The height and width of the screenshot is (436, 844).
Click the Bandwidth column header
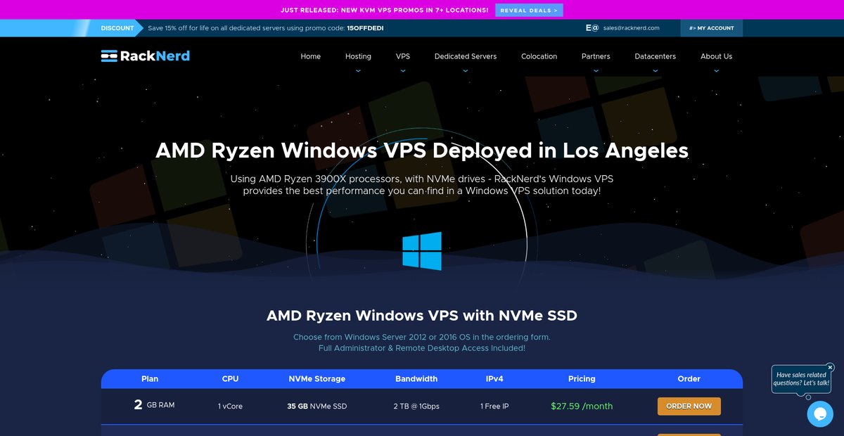[x=416, y=378]
